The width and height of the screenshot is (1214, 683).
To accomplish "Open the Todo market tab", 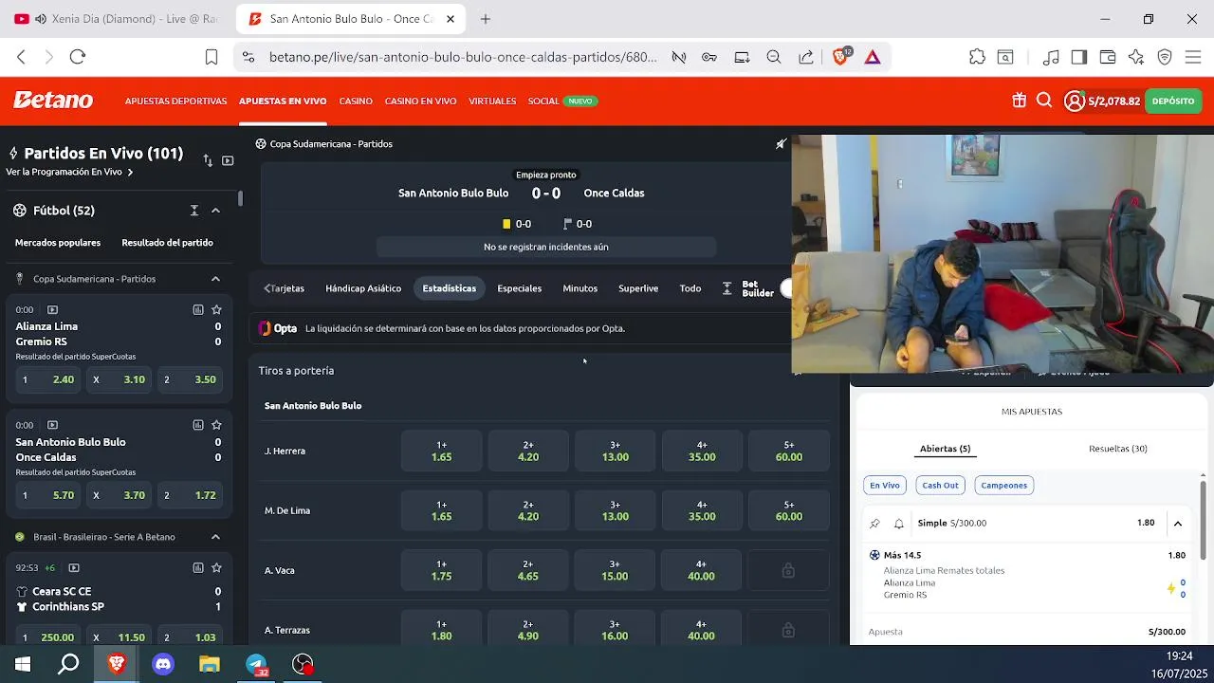I will (690, 288).
